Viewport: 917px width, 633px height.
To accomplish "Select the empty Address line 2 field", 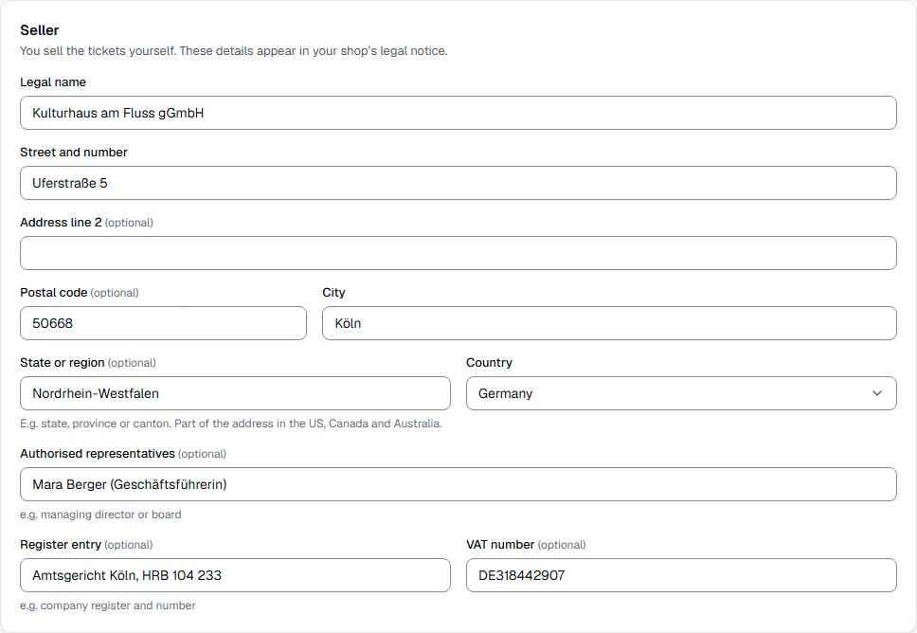I will 458,253.
